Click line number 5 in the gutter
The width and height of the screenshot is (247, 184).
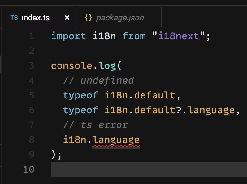(x=32, y=95)
